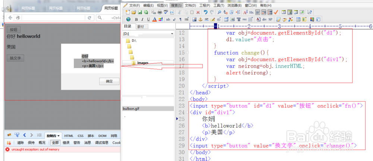Open the special character © dropdown
373x161 pixels.
click(219, 19)
